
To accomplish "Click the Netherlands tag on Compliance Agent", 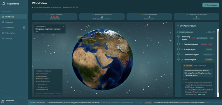I will click(208, 55).
